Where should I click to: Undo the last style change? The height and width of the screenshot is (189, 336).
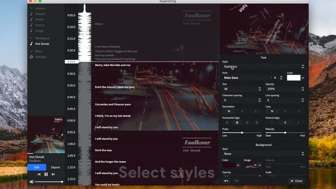tap(226, 181)
